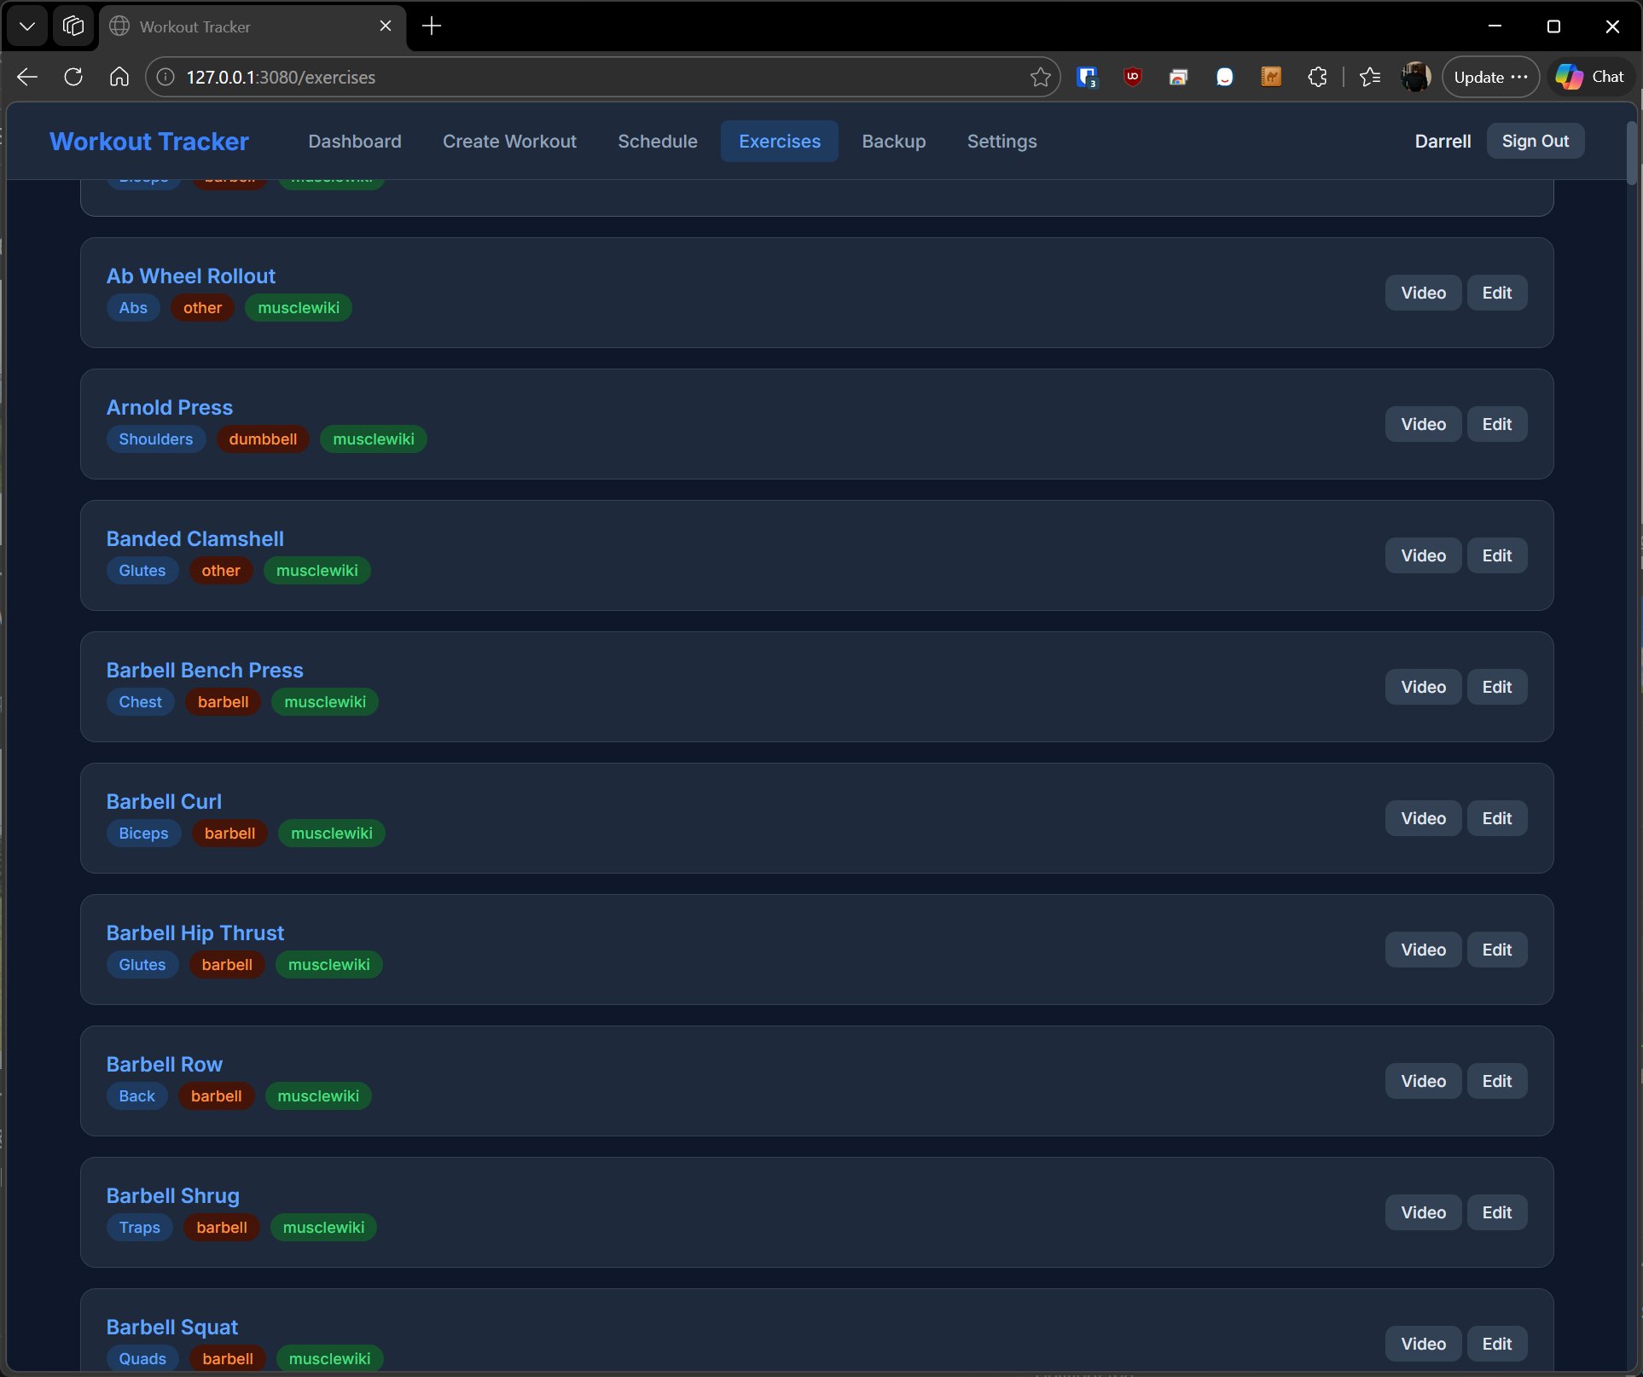Click the browser back arrow icon
1643x1377 pixels.
tap(27, 77)
